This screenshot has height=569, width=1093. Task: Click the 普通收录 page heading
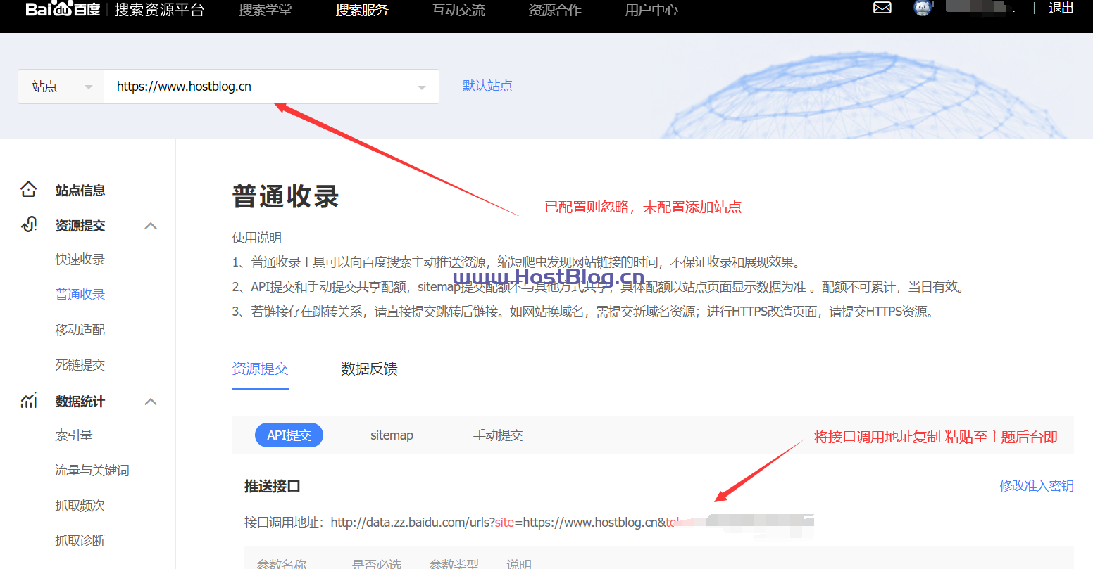pyautogui.click(x=286, y=197)
